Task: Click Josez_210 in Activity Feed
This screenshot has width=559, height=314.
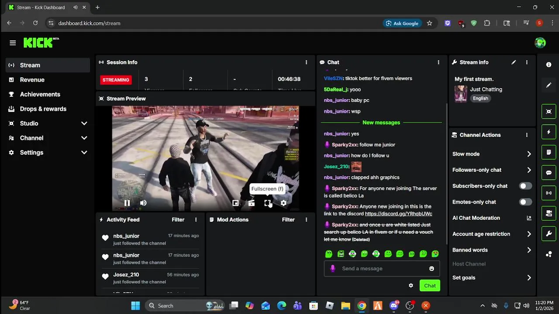Action: [126, 275]
